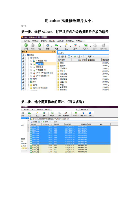Expand the 本地磁盘 (C:) tree node
The image size is (140, 199).
pos(31,61)
